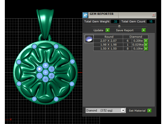Click the quantity 6 cell

pos(128,41)
